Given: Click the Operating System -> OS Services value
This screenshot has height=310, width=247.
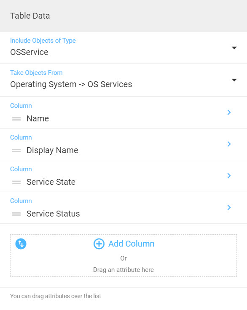Looking at the screenshot, I should pos(71,85).
